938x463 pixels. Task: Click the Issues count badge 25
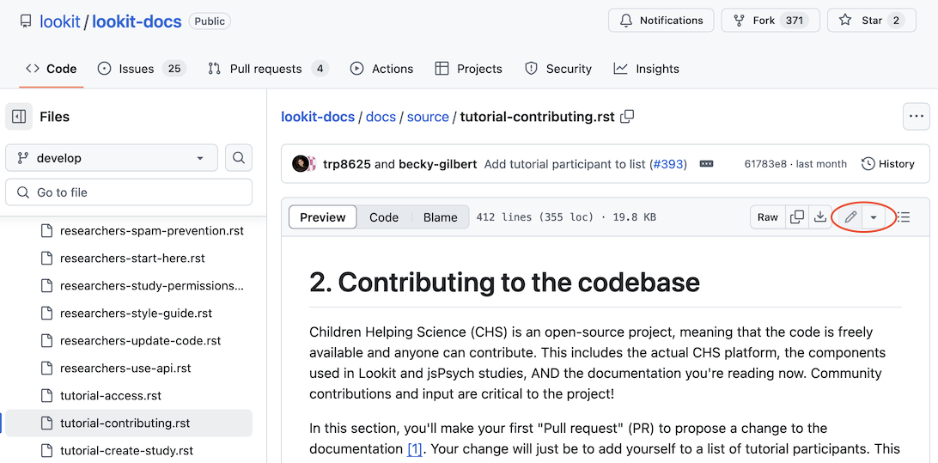point(174,69)
